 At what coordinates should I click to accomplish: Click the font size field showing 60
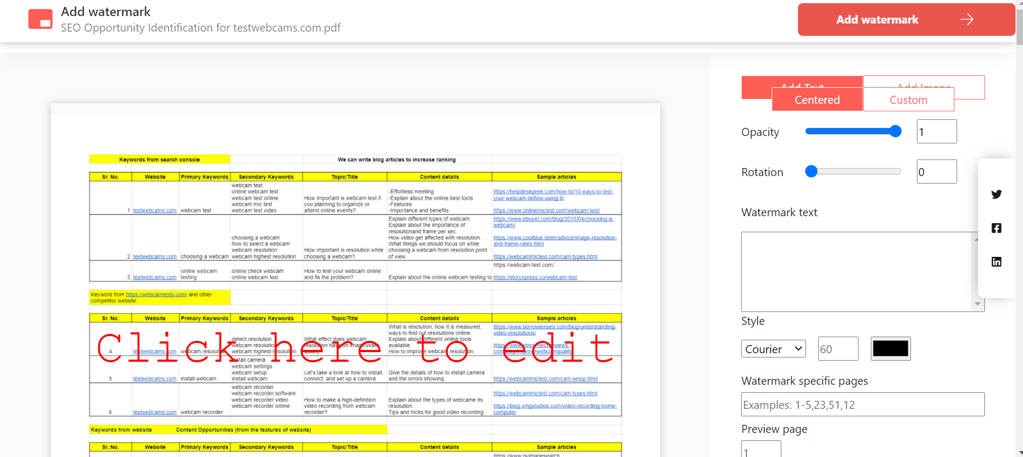click(838, 349)
